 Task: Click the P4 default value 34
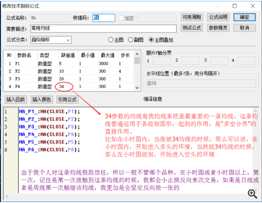[x=61, y=87]
